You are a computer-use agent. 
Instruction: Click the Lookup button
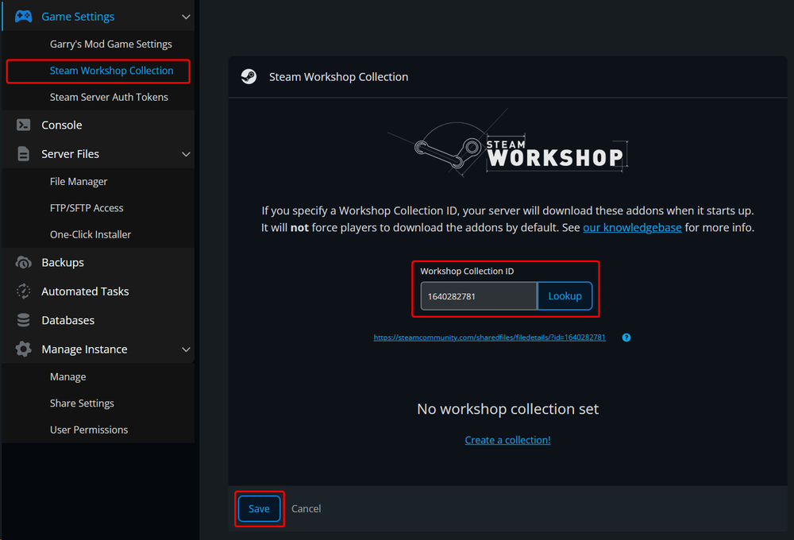pos(565,296)
